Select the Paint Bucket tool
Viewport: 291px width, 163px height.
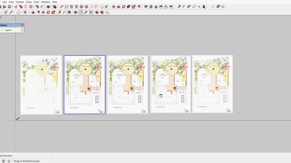click(x=69, y=12)
